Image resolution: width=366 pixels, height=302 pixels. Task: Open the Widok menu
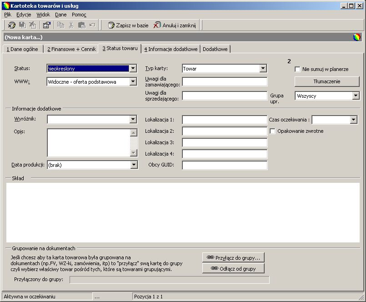[43, 15]
